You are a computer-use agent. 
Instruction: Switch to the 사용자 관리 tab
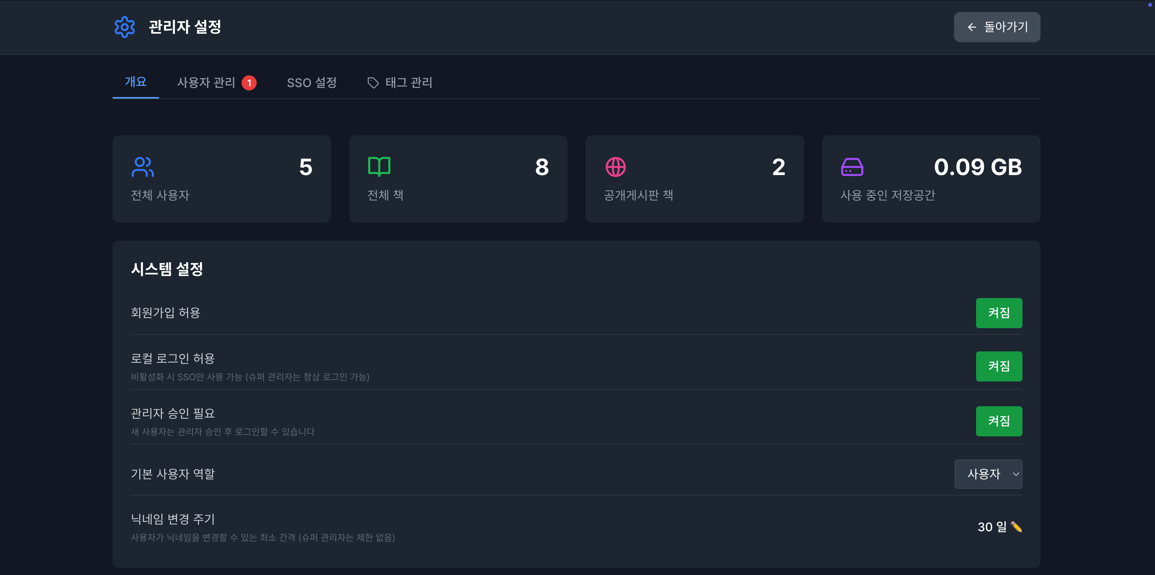(x=206, y=83)
